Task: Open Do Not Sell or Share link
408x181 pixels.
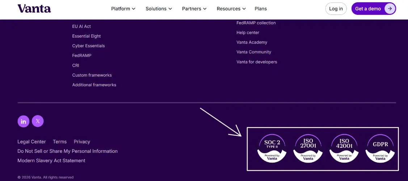Action: tap(67, 151)
